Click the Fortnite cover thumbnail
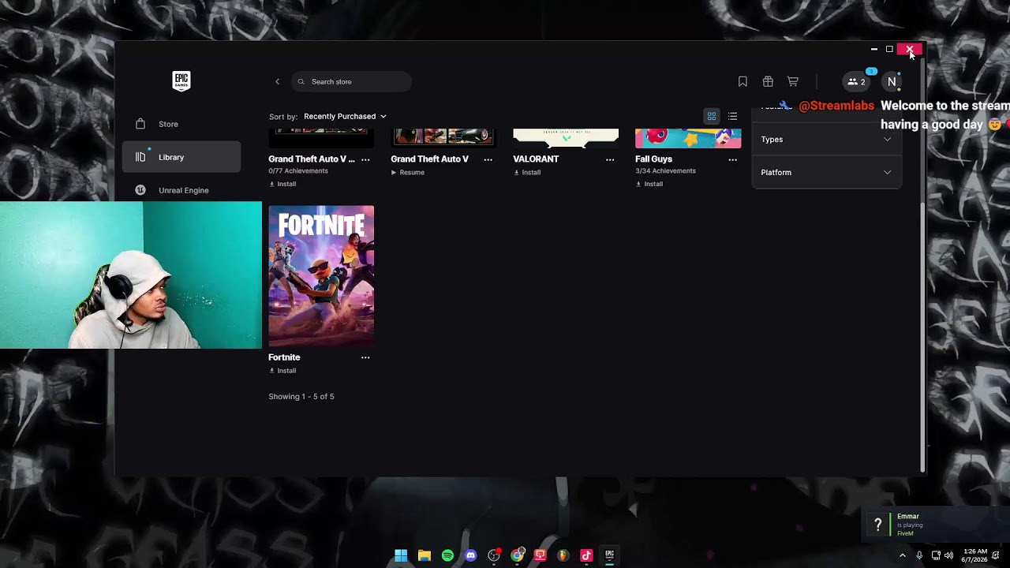 point(321,276)
